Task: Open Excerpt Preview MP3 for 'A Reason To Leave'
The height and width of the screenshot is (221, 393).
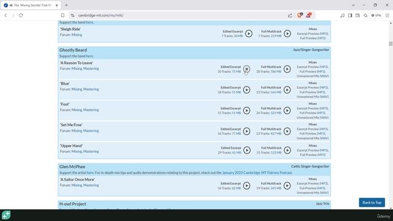Action: [x=313, y=67]
